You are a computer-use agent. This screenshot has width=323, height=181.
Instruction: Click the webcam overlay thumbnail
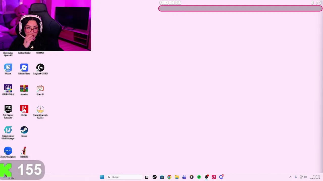pos(45,25)
